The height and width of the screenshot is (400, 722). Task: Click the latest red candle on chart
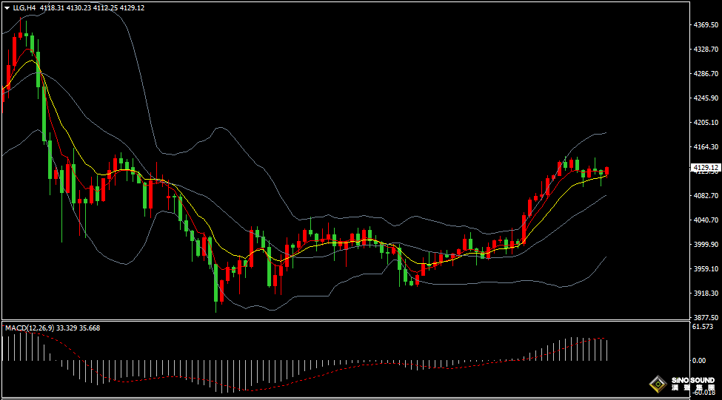click(x=606, y=171)
